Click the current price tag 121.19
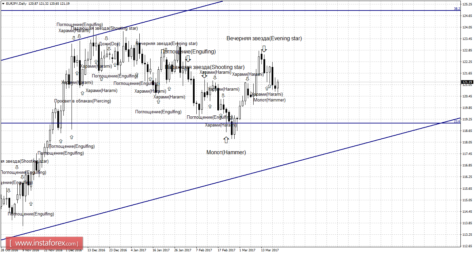 467,82
